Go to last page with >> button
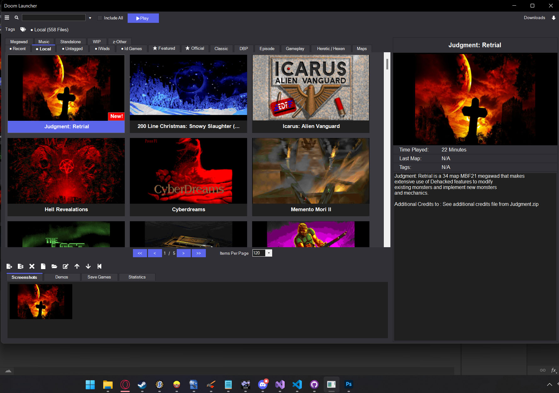 point(199,253)
